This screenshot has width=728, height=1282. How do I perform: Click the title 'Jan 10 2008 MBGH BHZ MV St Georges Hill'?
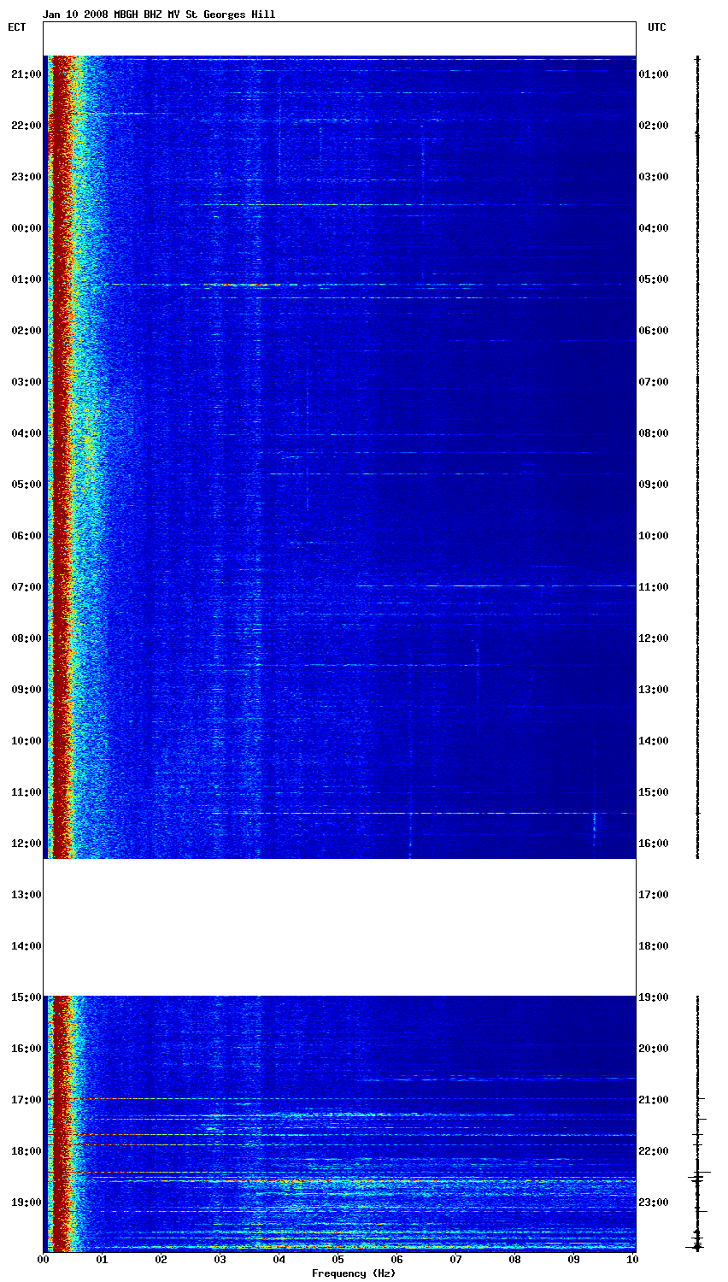pos(159,15)
